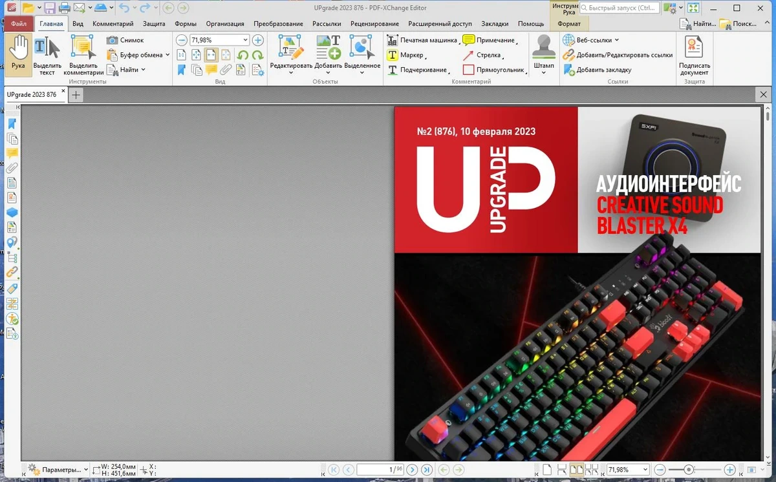Toggle comments panel icon in Вид group
The height and width of the screenshot is (482, 776).
(211, 70)
